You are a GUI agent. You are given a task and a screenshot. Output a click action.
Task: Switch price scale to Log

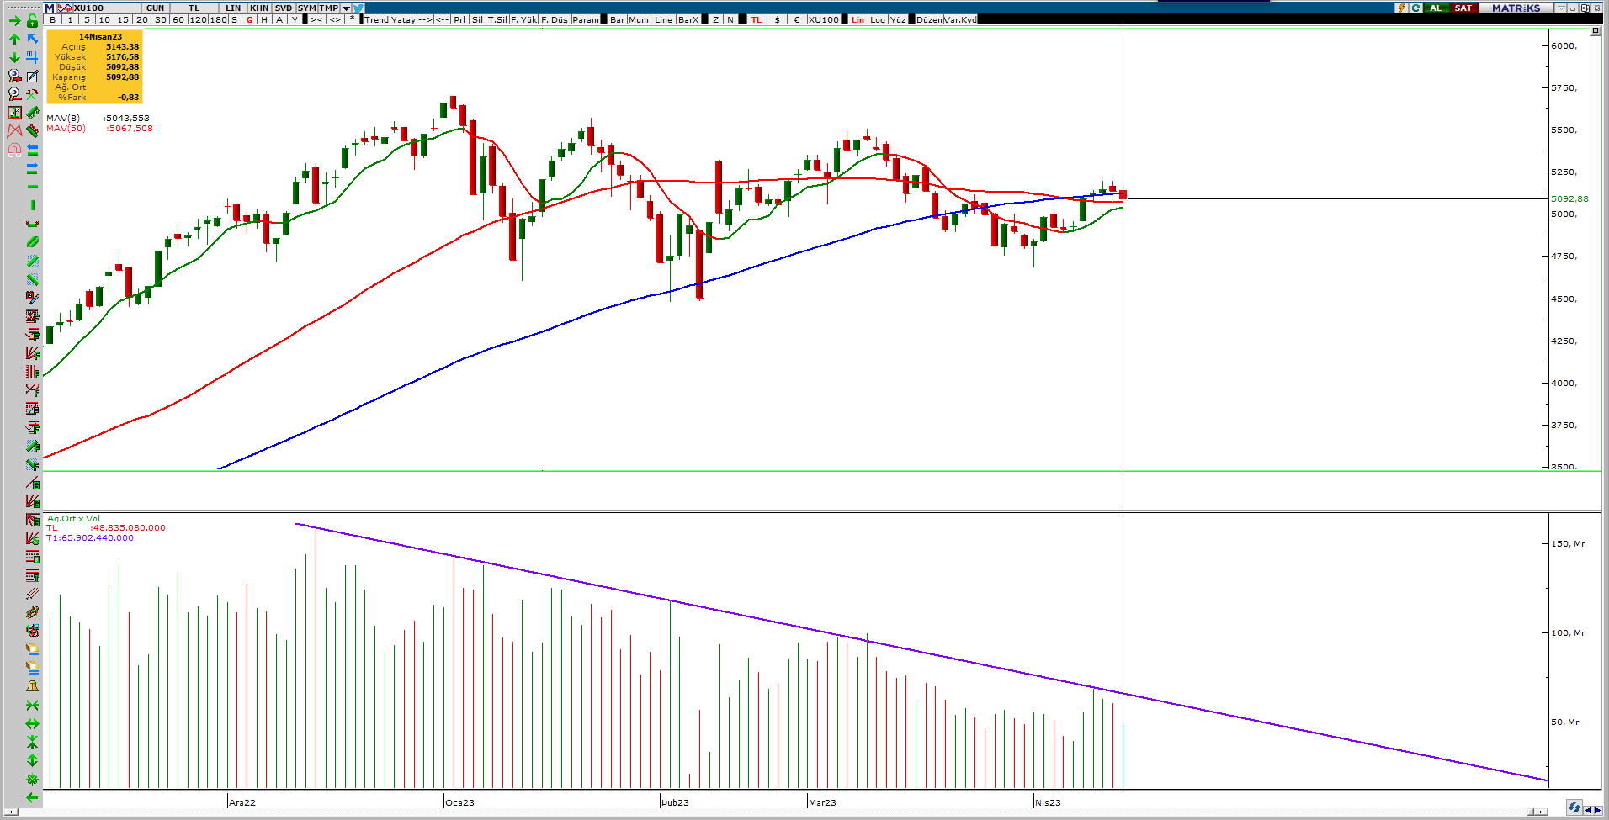(878, 19)
